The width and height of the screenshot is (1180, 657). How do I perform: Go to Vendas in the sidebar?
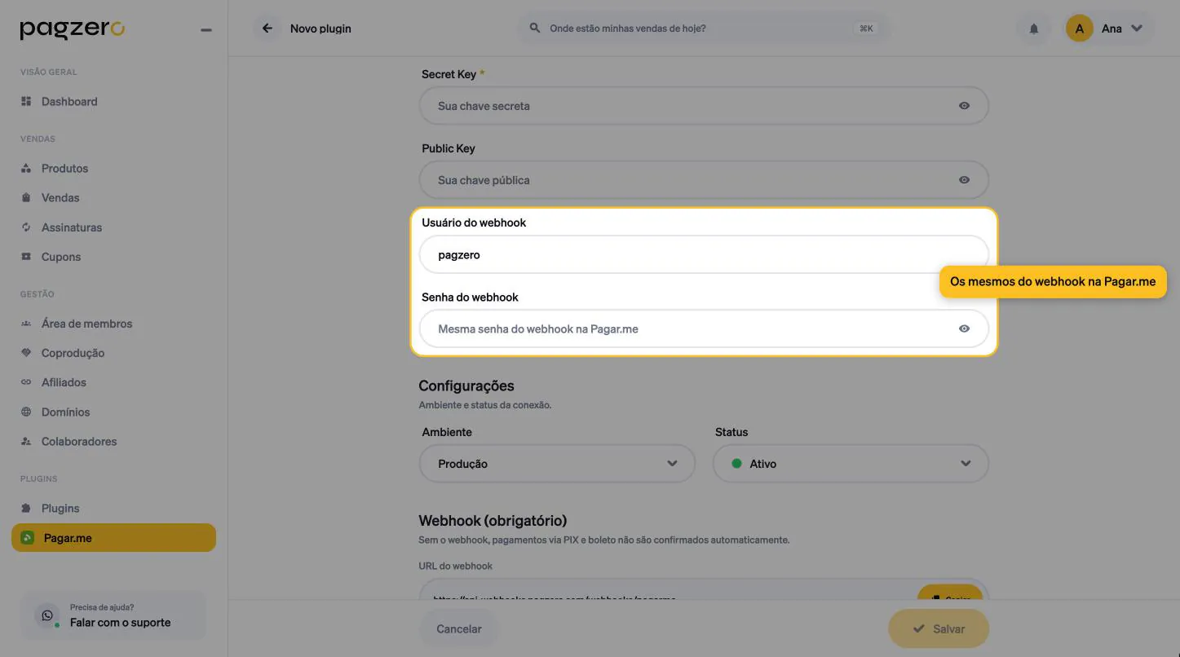(x=114, y=198)
